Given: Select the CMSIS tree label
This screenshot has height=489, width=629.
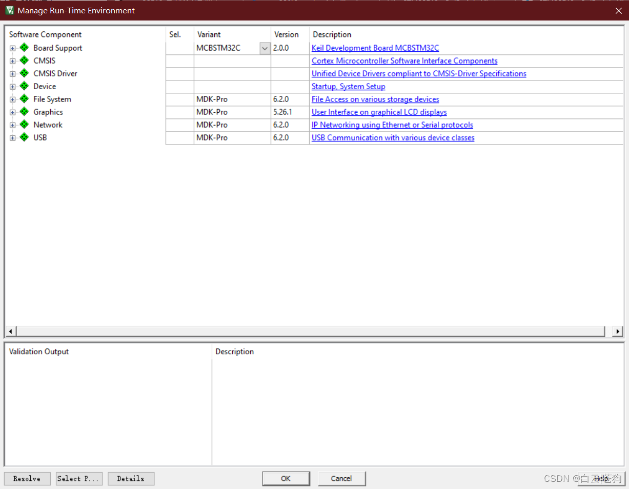Looking at the screenshot, I should tap(45, 61).
